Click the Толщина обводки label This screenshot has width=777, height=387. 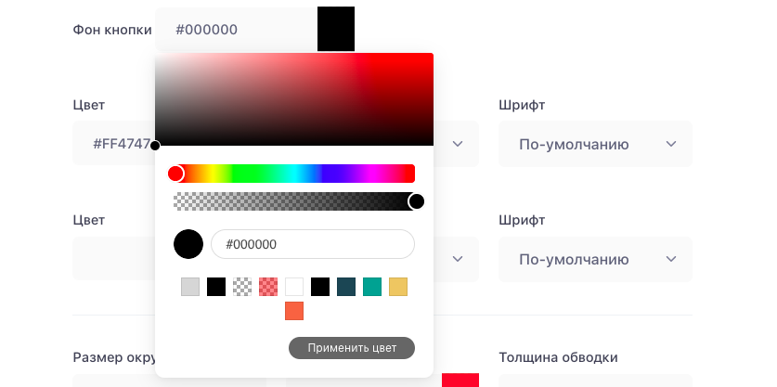tap(558, 357)
